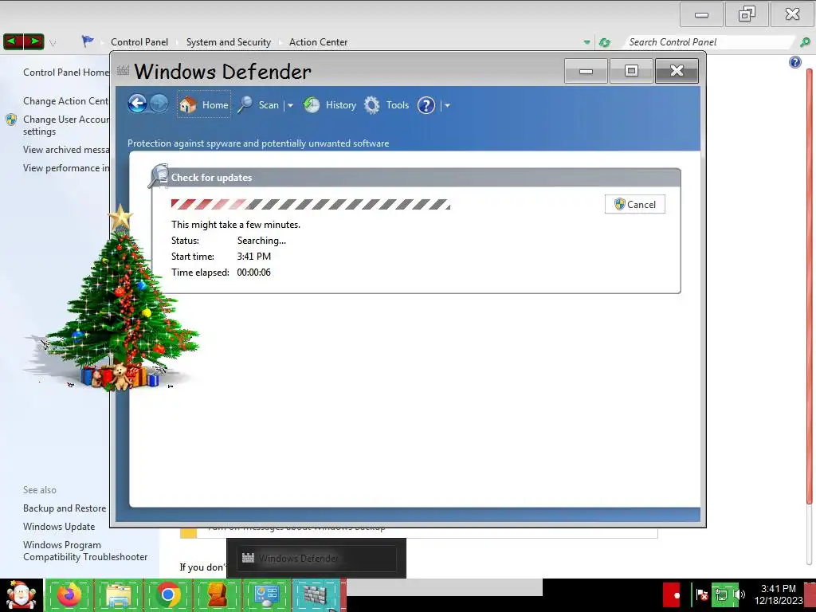Open the orange blocks taskbar app
The image size is (816, 612).
click(x=217, y=594)
